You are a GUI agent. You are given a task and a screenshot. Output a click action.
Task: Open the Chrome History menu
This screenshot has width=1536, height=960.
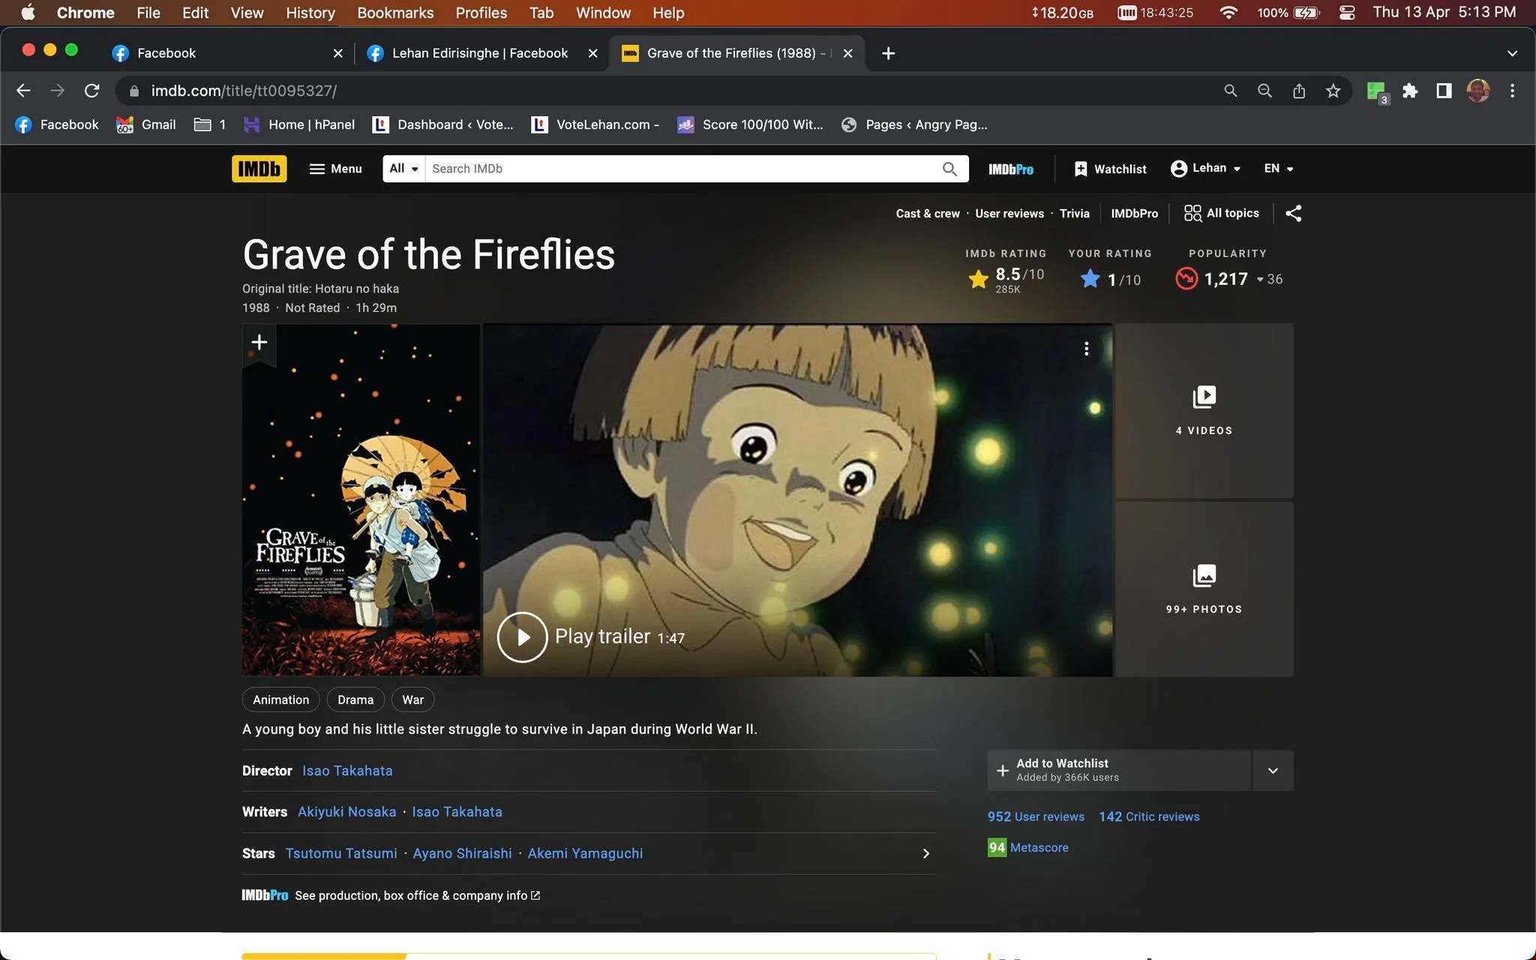point(310,13)
